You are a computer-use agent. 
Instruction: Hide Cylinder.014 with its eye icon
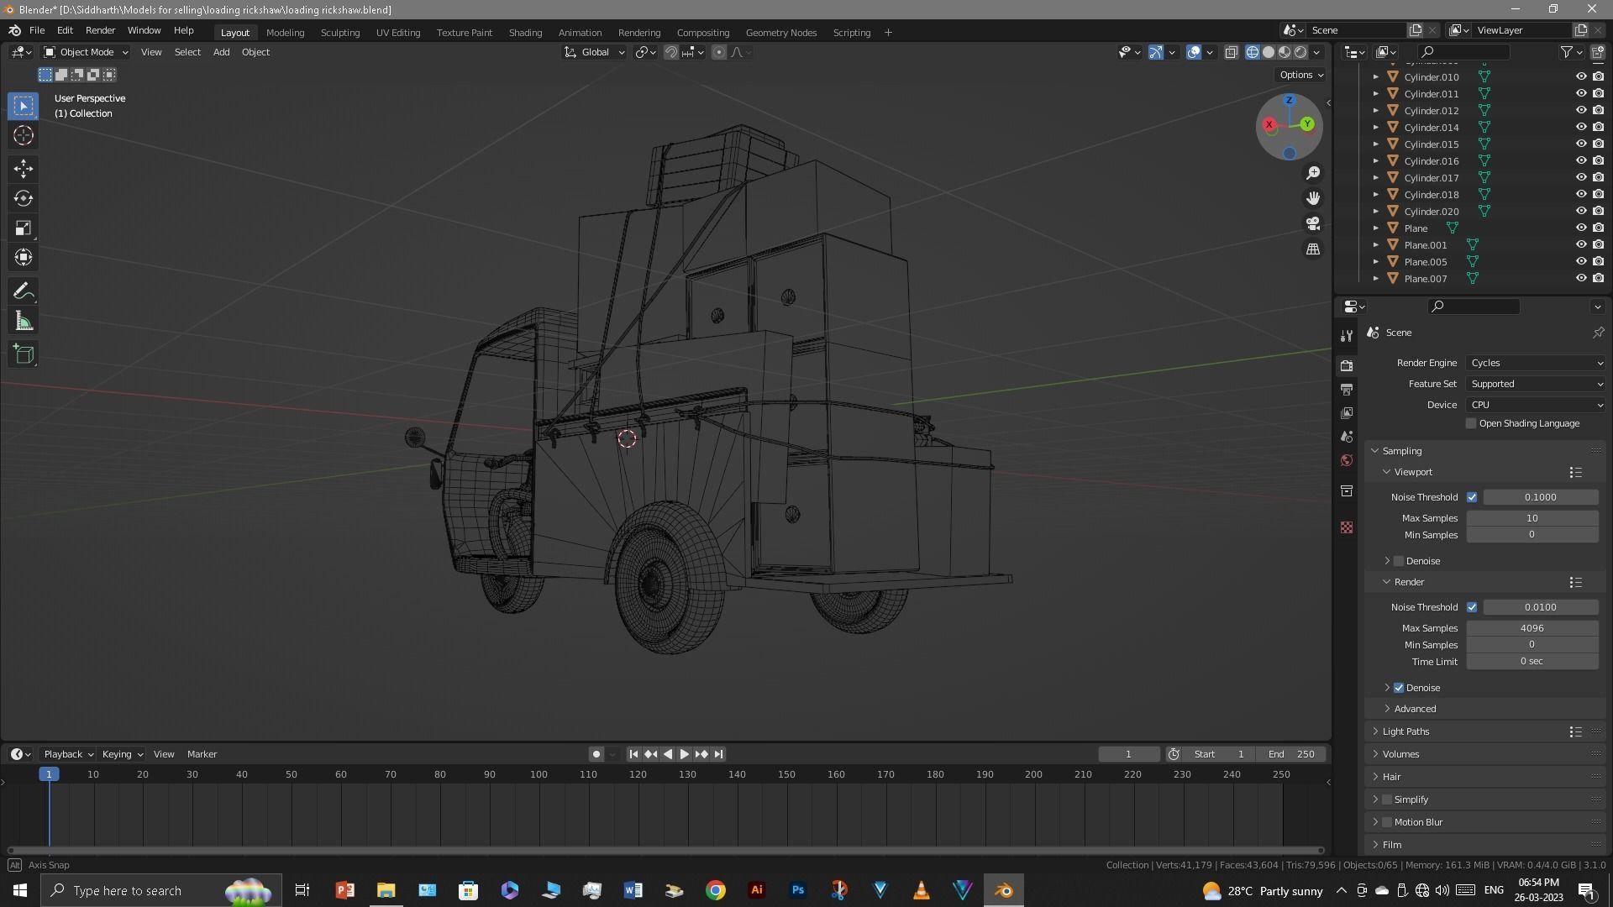(1580, 127)
